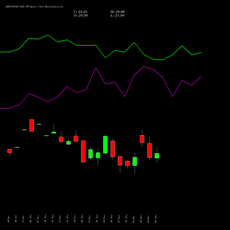Click the 29 Oct date label
The width and height of the screenshot is (230, 230).
tap(8, 219)
